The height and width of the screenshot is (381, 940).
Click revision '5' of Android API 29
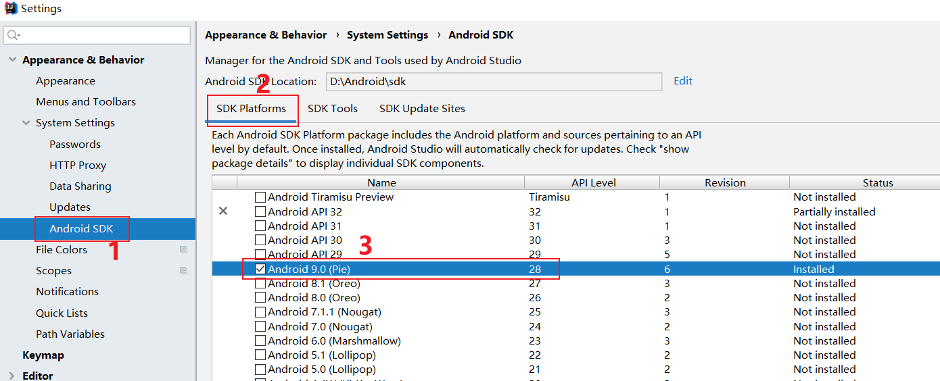[x=667, y=255]
